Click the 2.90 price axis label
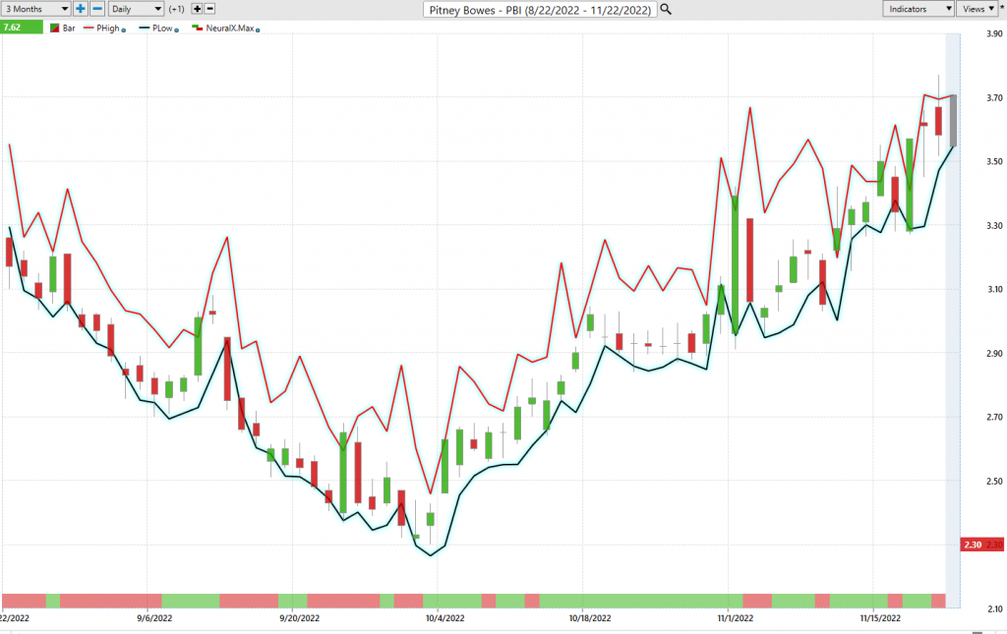Viewport: 1007px width, 634px height. coord(994,353)
